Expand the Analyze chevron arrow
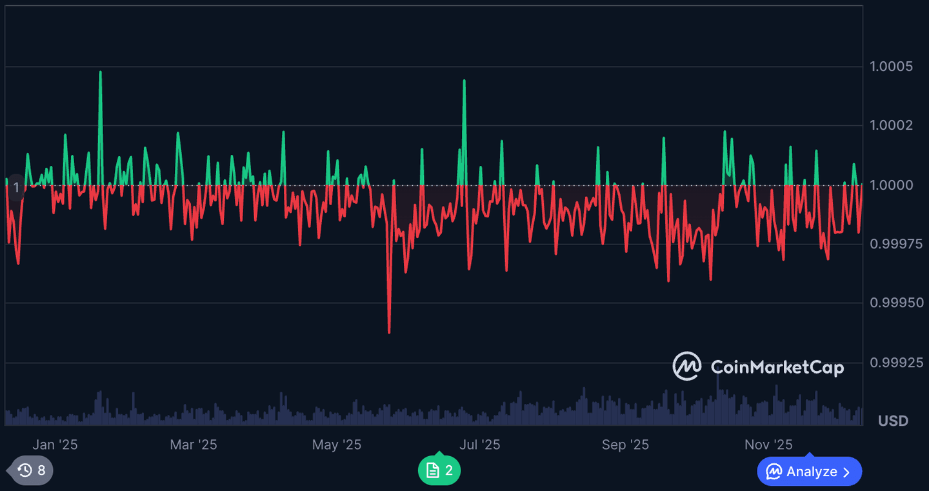929x491 pixels. (847, 472)
